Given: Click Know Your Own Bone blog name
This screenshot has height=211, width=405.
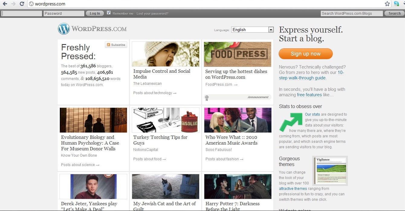Looking at the screenshot, I should coord(79,155).
